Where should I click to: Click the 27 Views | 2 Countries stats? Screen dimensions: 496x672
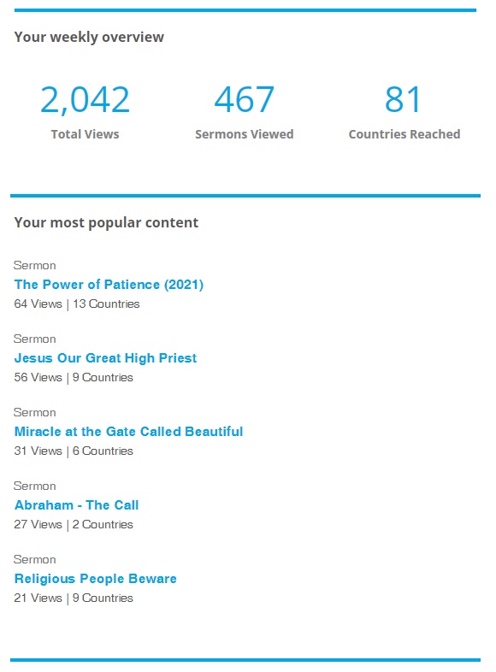(x=74, y=525)
